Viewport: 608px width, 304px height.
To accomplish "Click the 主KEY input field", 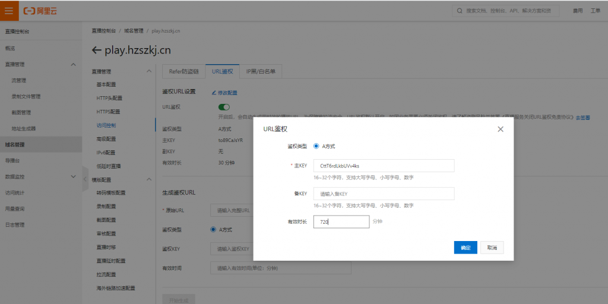I will tap(384, 166).
